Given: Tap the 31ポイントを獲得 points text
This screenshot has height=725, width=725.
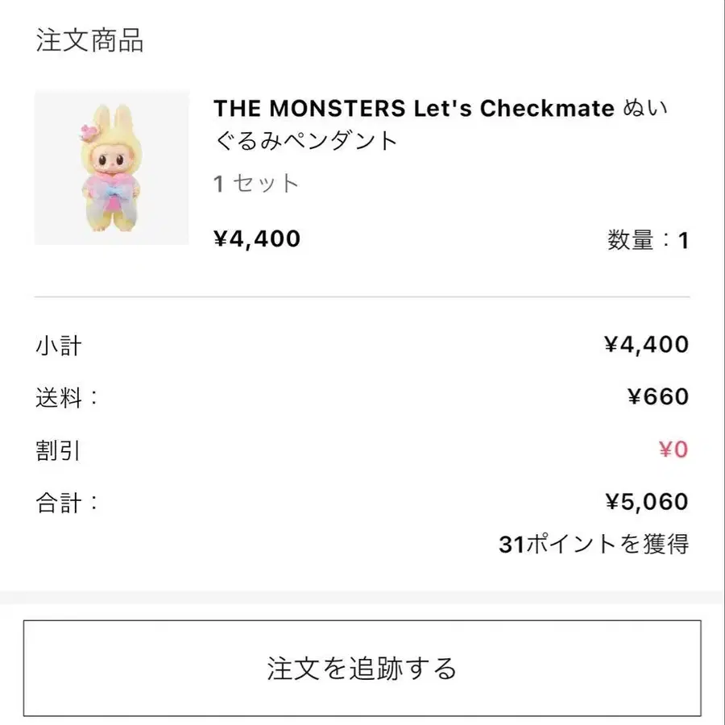Looking at the screenshot, I should pos(594,545).
